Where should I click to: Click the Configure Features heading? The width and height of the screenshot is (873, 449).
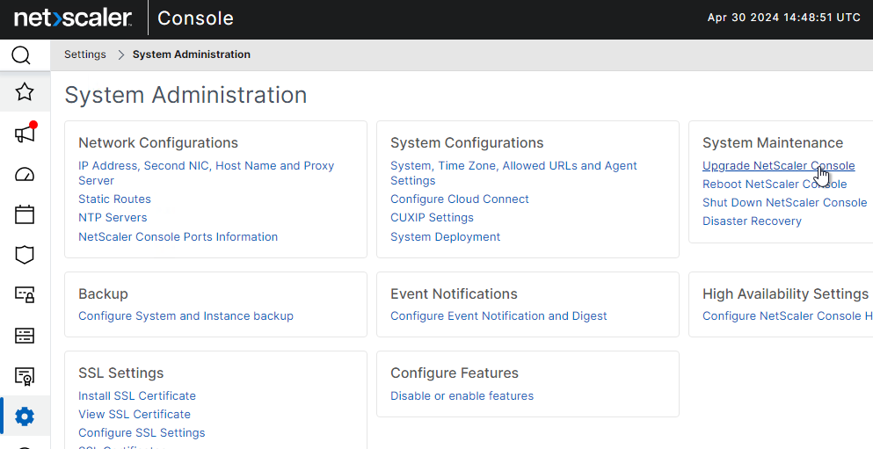[x=455, y=373]
